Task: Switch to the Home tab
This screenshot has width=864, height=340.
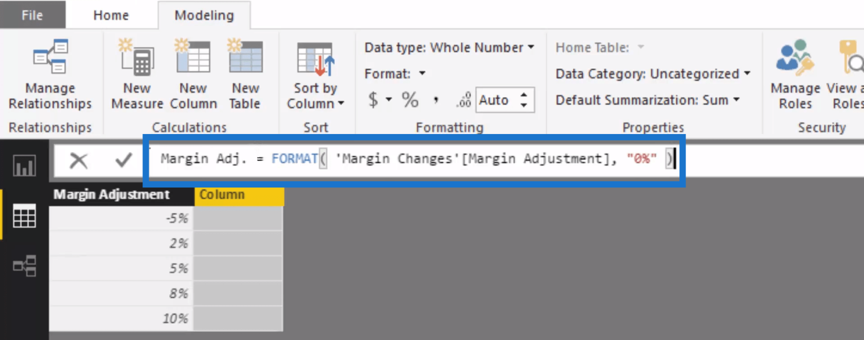Action: tap(111, 15)
